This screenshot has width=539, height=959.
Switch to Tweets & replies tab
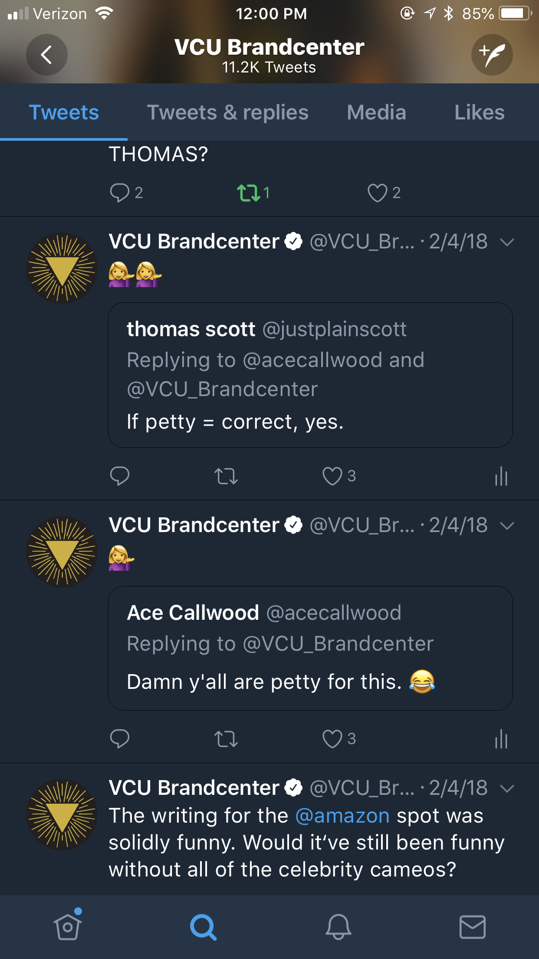[x=227, y=112]
